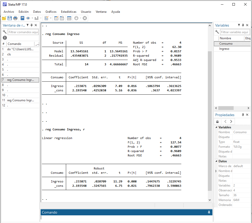
Task: Select history row 7 reg Consumo Ingr...
Action: [20, 80]
